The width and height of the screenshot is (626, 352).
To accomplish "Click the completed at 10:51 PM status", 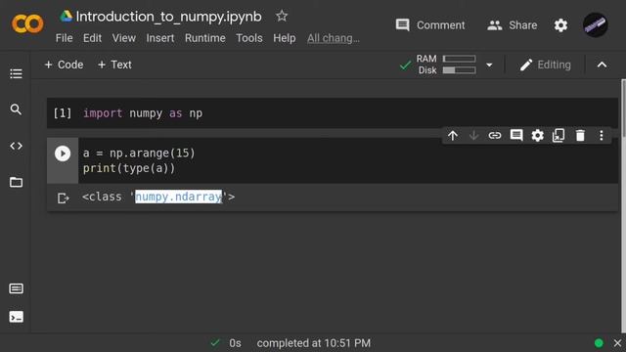I will click(x=313, y=343).
